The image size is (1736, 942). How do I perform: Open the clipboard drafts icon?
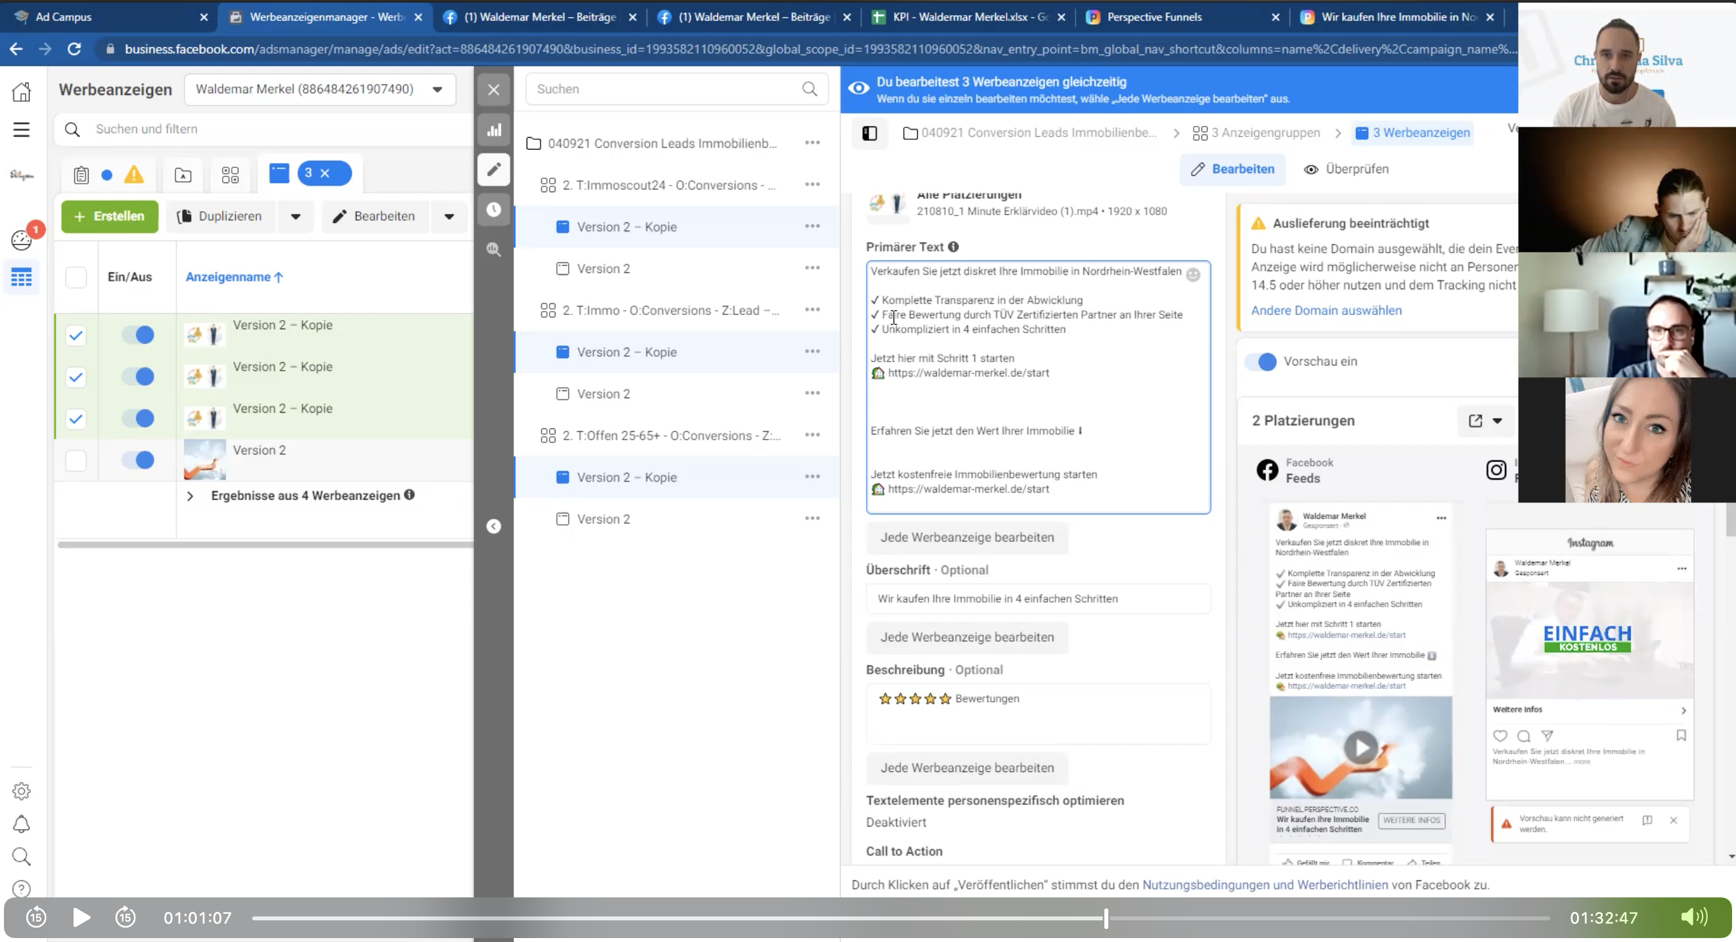pyautogui.click(x=81, y=175)
